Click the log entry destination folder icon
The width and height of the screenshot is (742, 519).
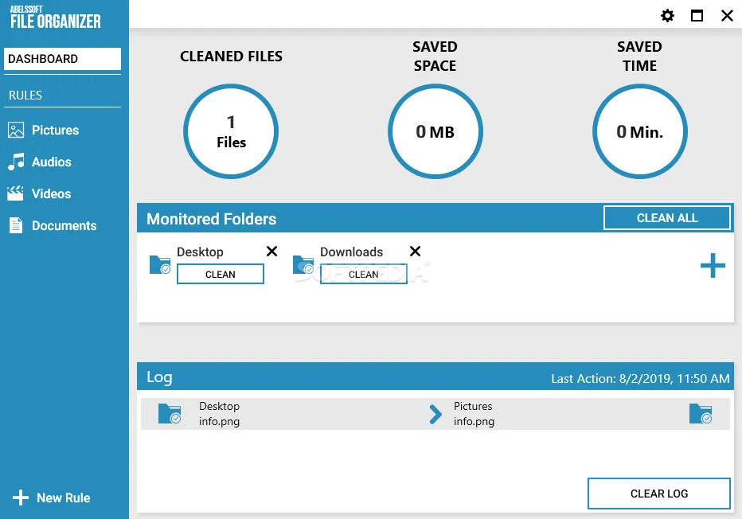click(701, 413)
